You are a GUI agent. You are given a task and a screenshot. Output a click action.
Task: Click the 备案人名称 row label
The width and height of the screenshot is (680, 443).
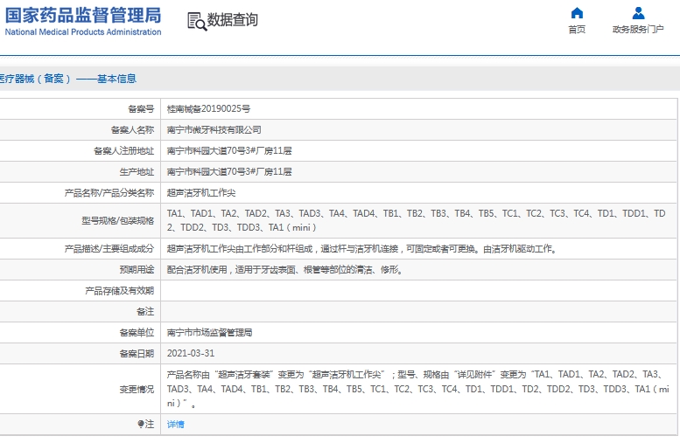(132, 130)
